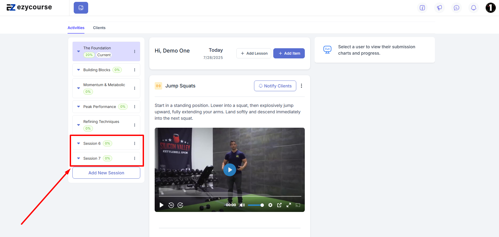Select the Refining Techniques session title

pos(101,122)
